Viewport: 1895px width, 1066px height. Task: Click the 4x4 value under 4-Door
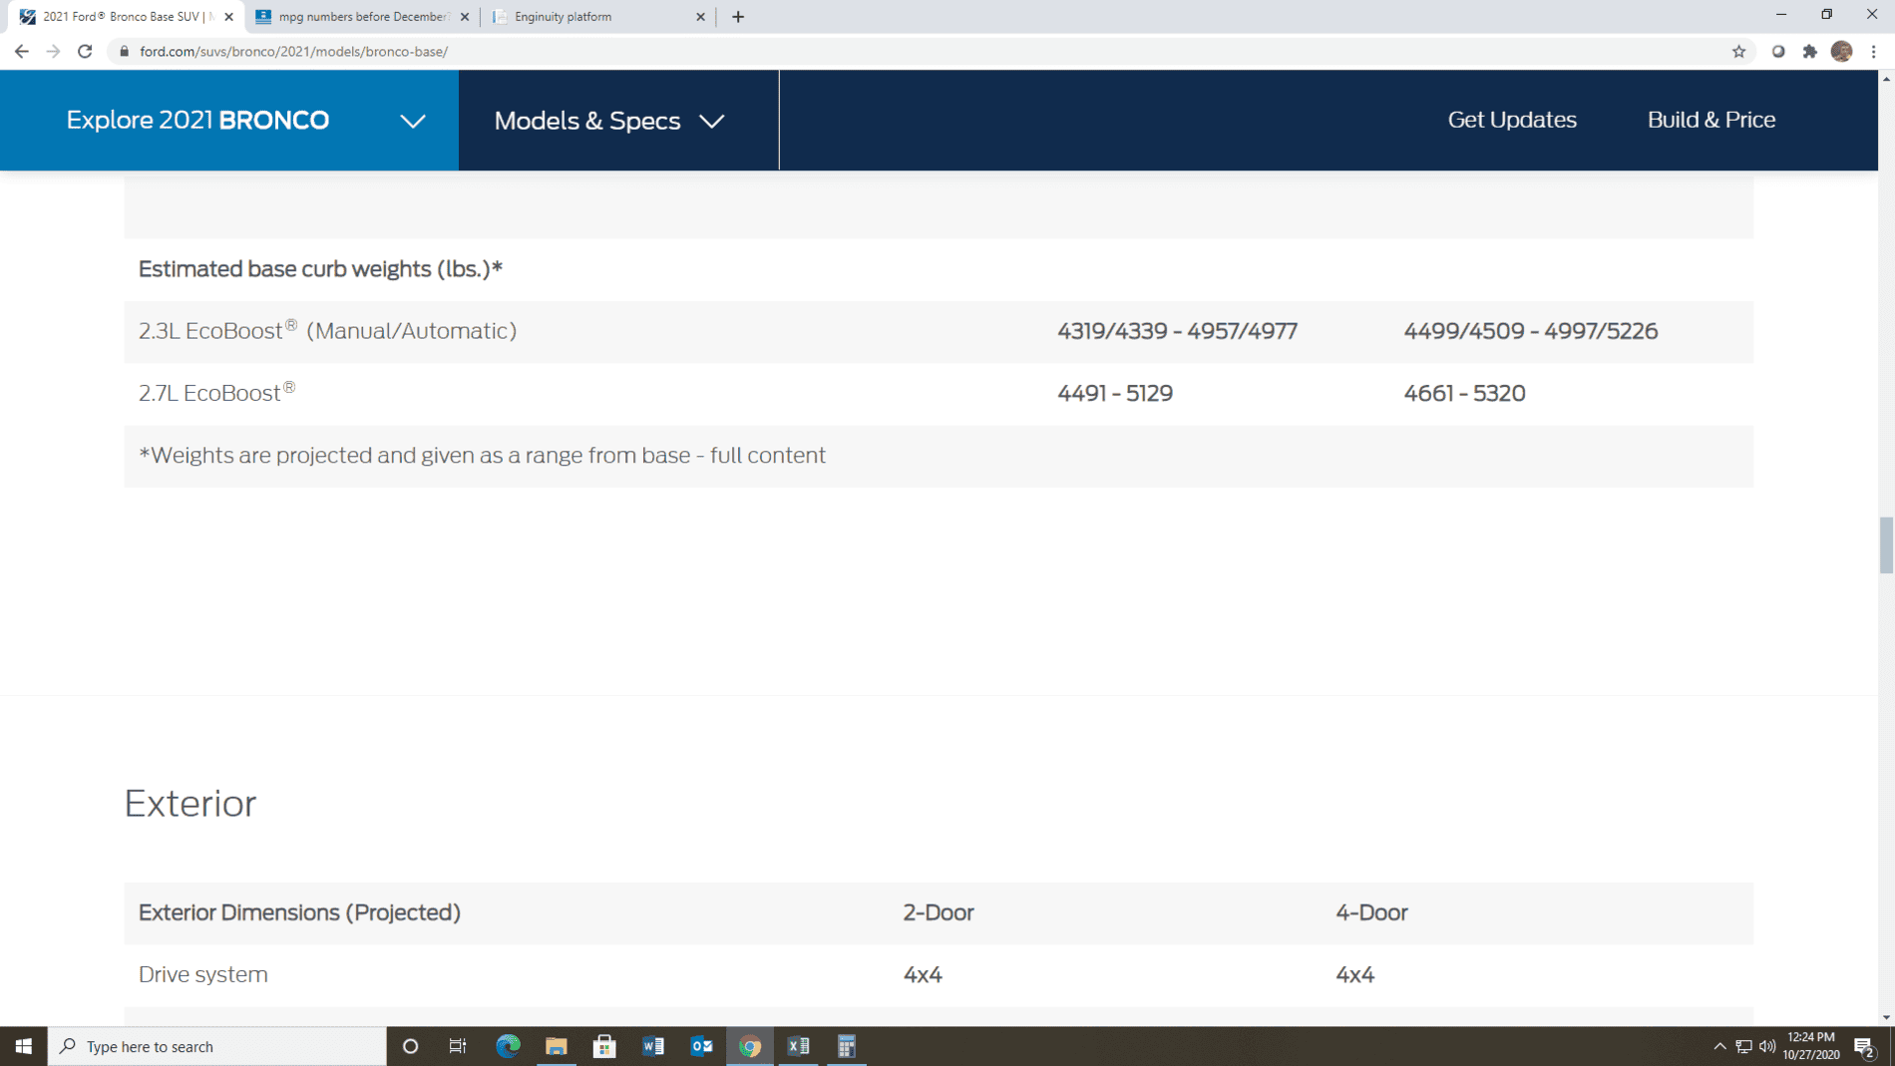pos(1354,974)
